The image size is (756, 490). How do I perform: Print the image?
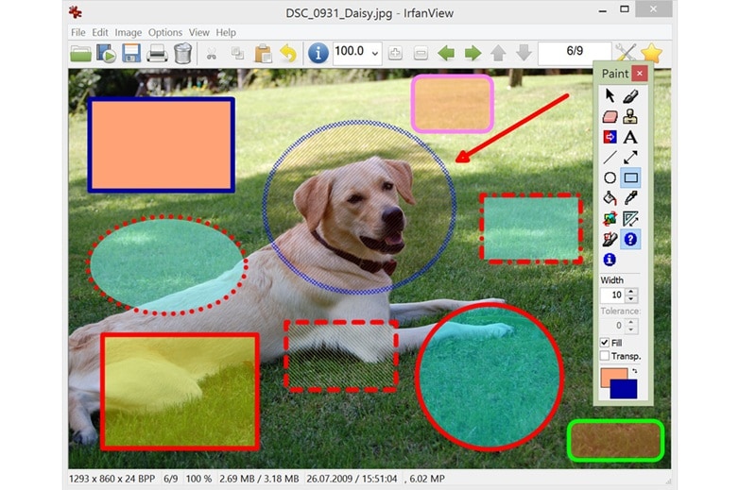pyautogui.click(x=157, y=53)
